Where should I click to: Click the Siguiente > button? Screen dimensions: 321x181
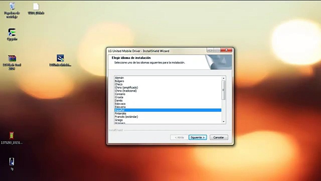tap(198, 138)
